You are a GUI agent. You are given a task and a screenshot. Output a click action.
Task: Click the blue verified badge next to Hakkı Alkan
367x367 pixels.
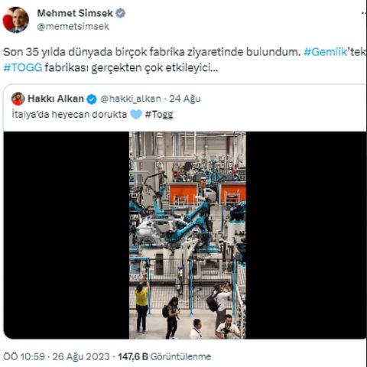(x=92, y=99)
